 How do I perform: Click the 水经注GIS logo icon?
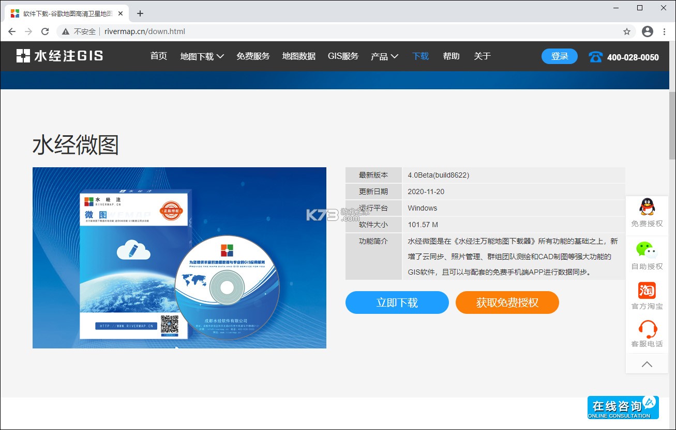pyautogui.click(x=23, y=56)
